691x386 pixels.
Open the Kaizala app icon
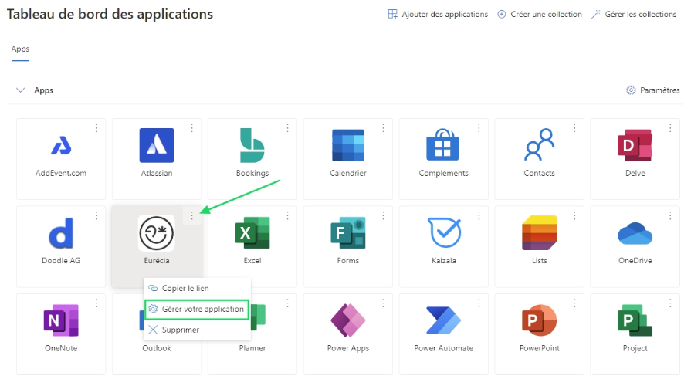444,232
